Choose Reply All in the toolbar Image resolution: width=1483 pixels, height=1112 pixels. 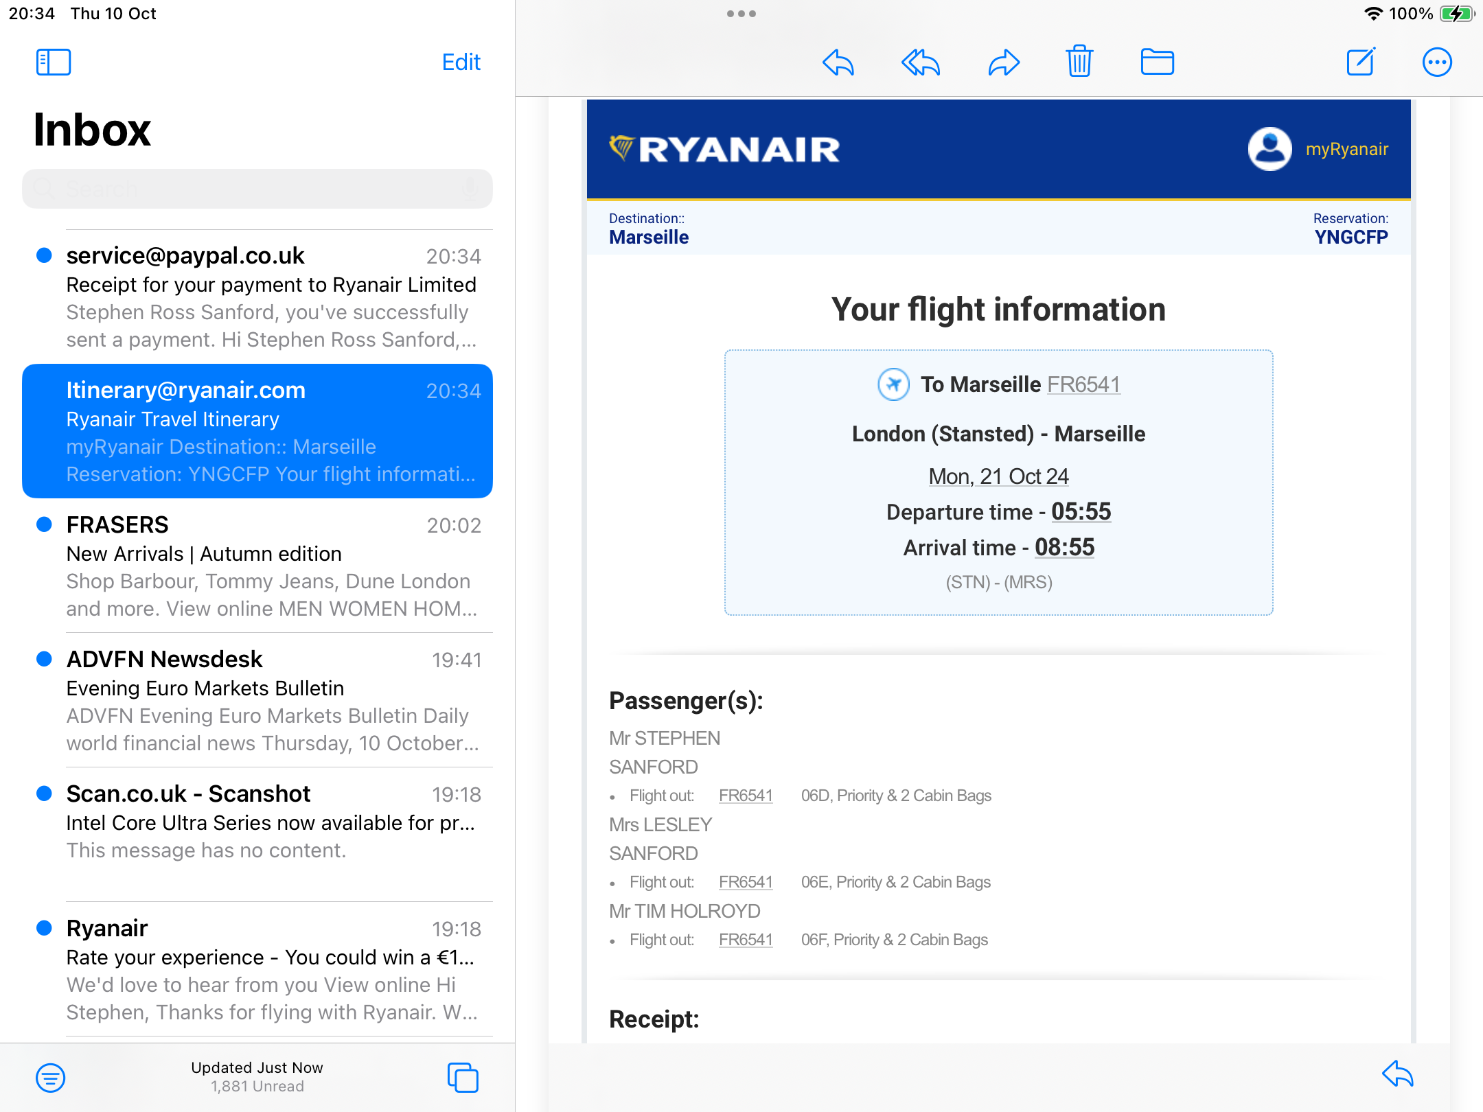920,62
